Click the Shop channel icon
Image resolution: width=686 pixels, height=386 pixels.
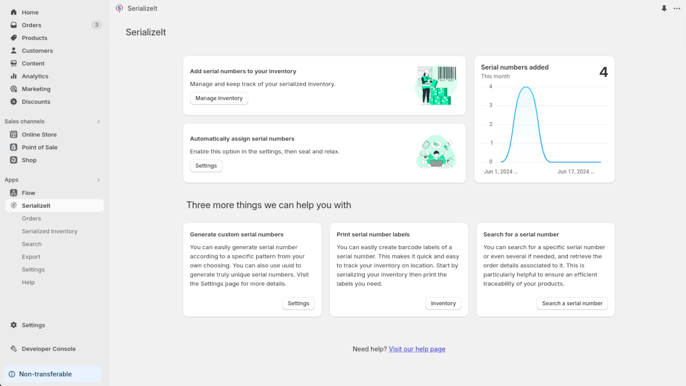14,160
